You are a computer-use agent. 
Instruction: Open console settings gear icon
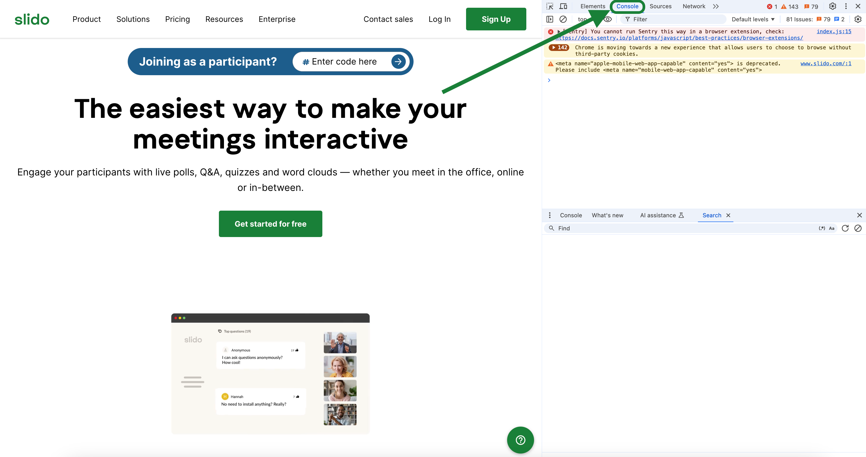point(858,19)
